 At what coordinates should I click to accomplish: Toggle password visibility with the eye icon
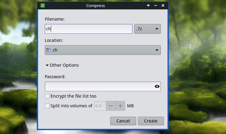click(157, 86)
